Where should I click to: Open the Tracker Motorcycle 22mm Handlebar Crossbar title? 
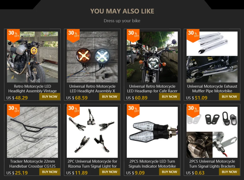click(x=32, y=164)
